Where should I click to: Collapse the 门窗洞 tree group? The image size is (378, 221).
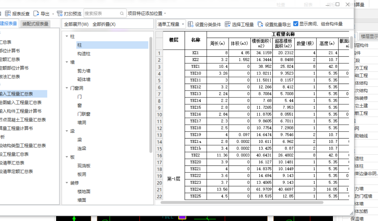click(x=67, y=88)
